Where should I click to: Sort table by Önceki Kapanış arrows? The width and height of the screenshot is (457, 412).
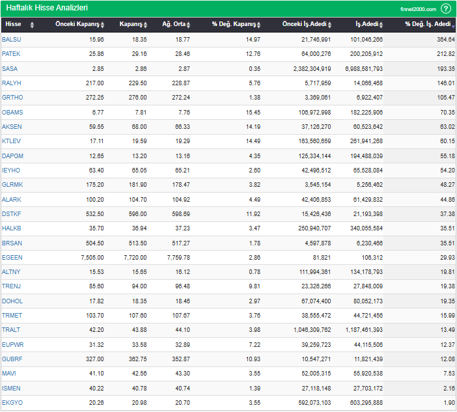pos(104,25)
